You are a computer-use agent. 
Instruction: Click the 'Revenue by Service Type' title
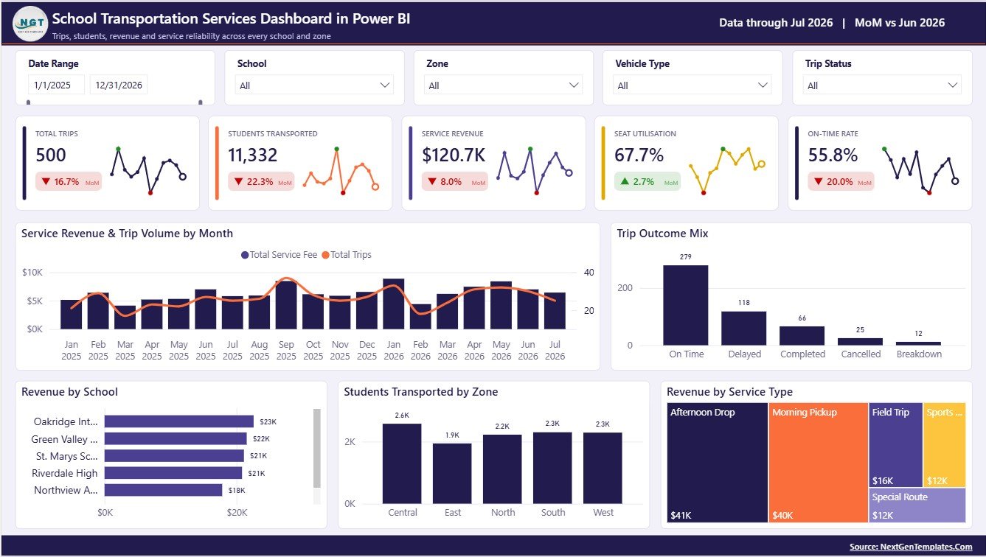(x=729, y=392)
